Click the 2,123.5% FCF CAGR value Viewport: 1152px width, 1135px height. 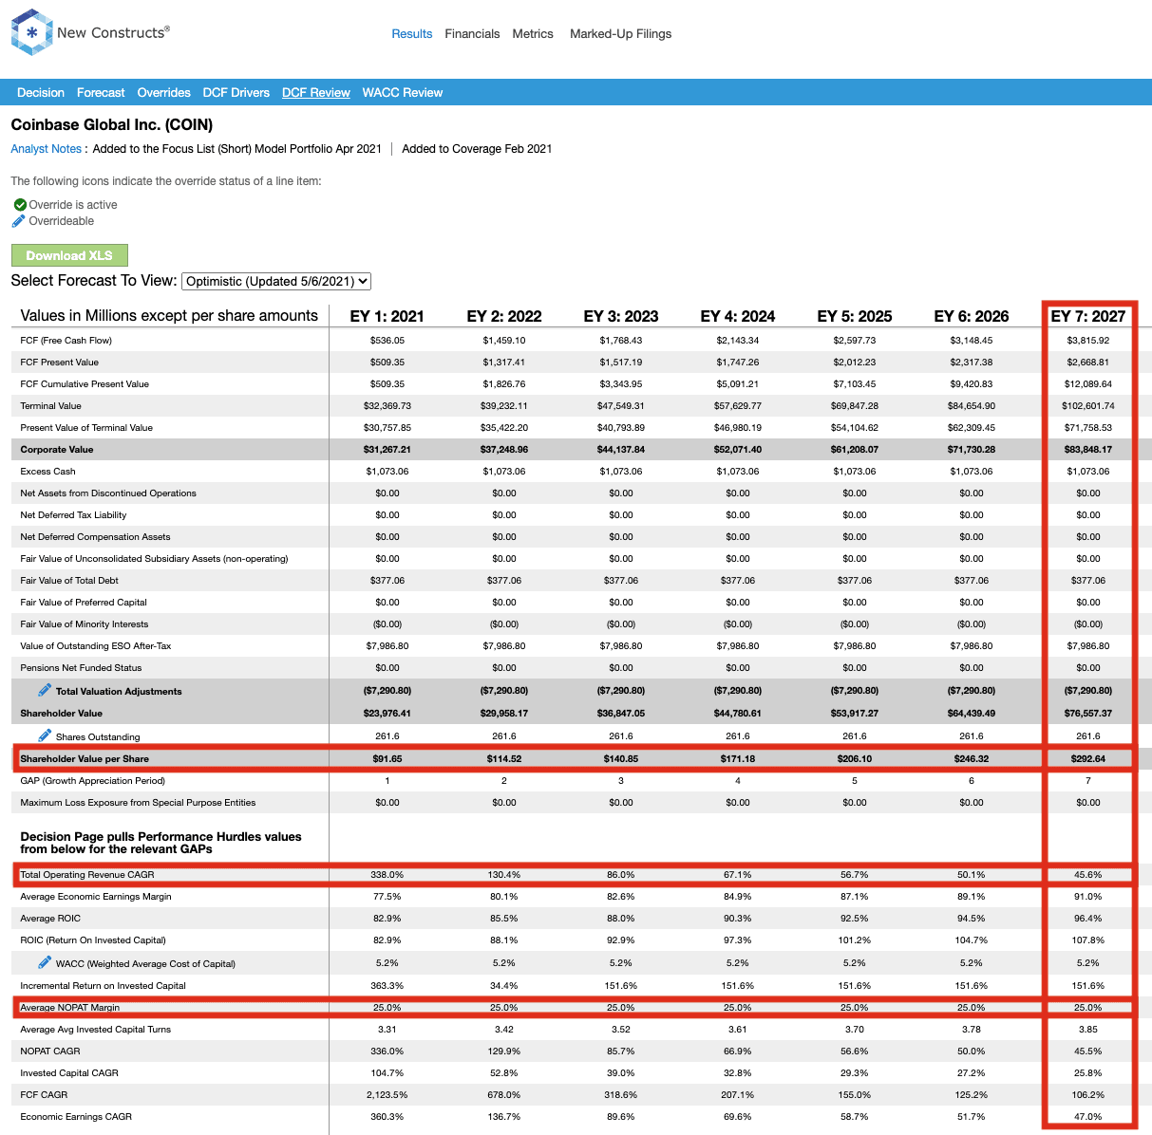tap(387, 1095)
